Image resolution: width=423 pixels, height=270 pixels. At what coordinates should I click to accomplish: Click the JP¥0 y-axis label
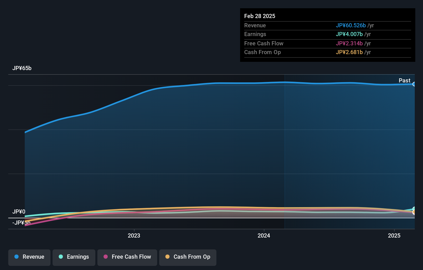[x=19, y=212]
